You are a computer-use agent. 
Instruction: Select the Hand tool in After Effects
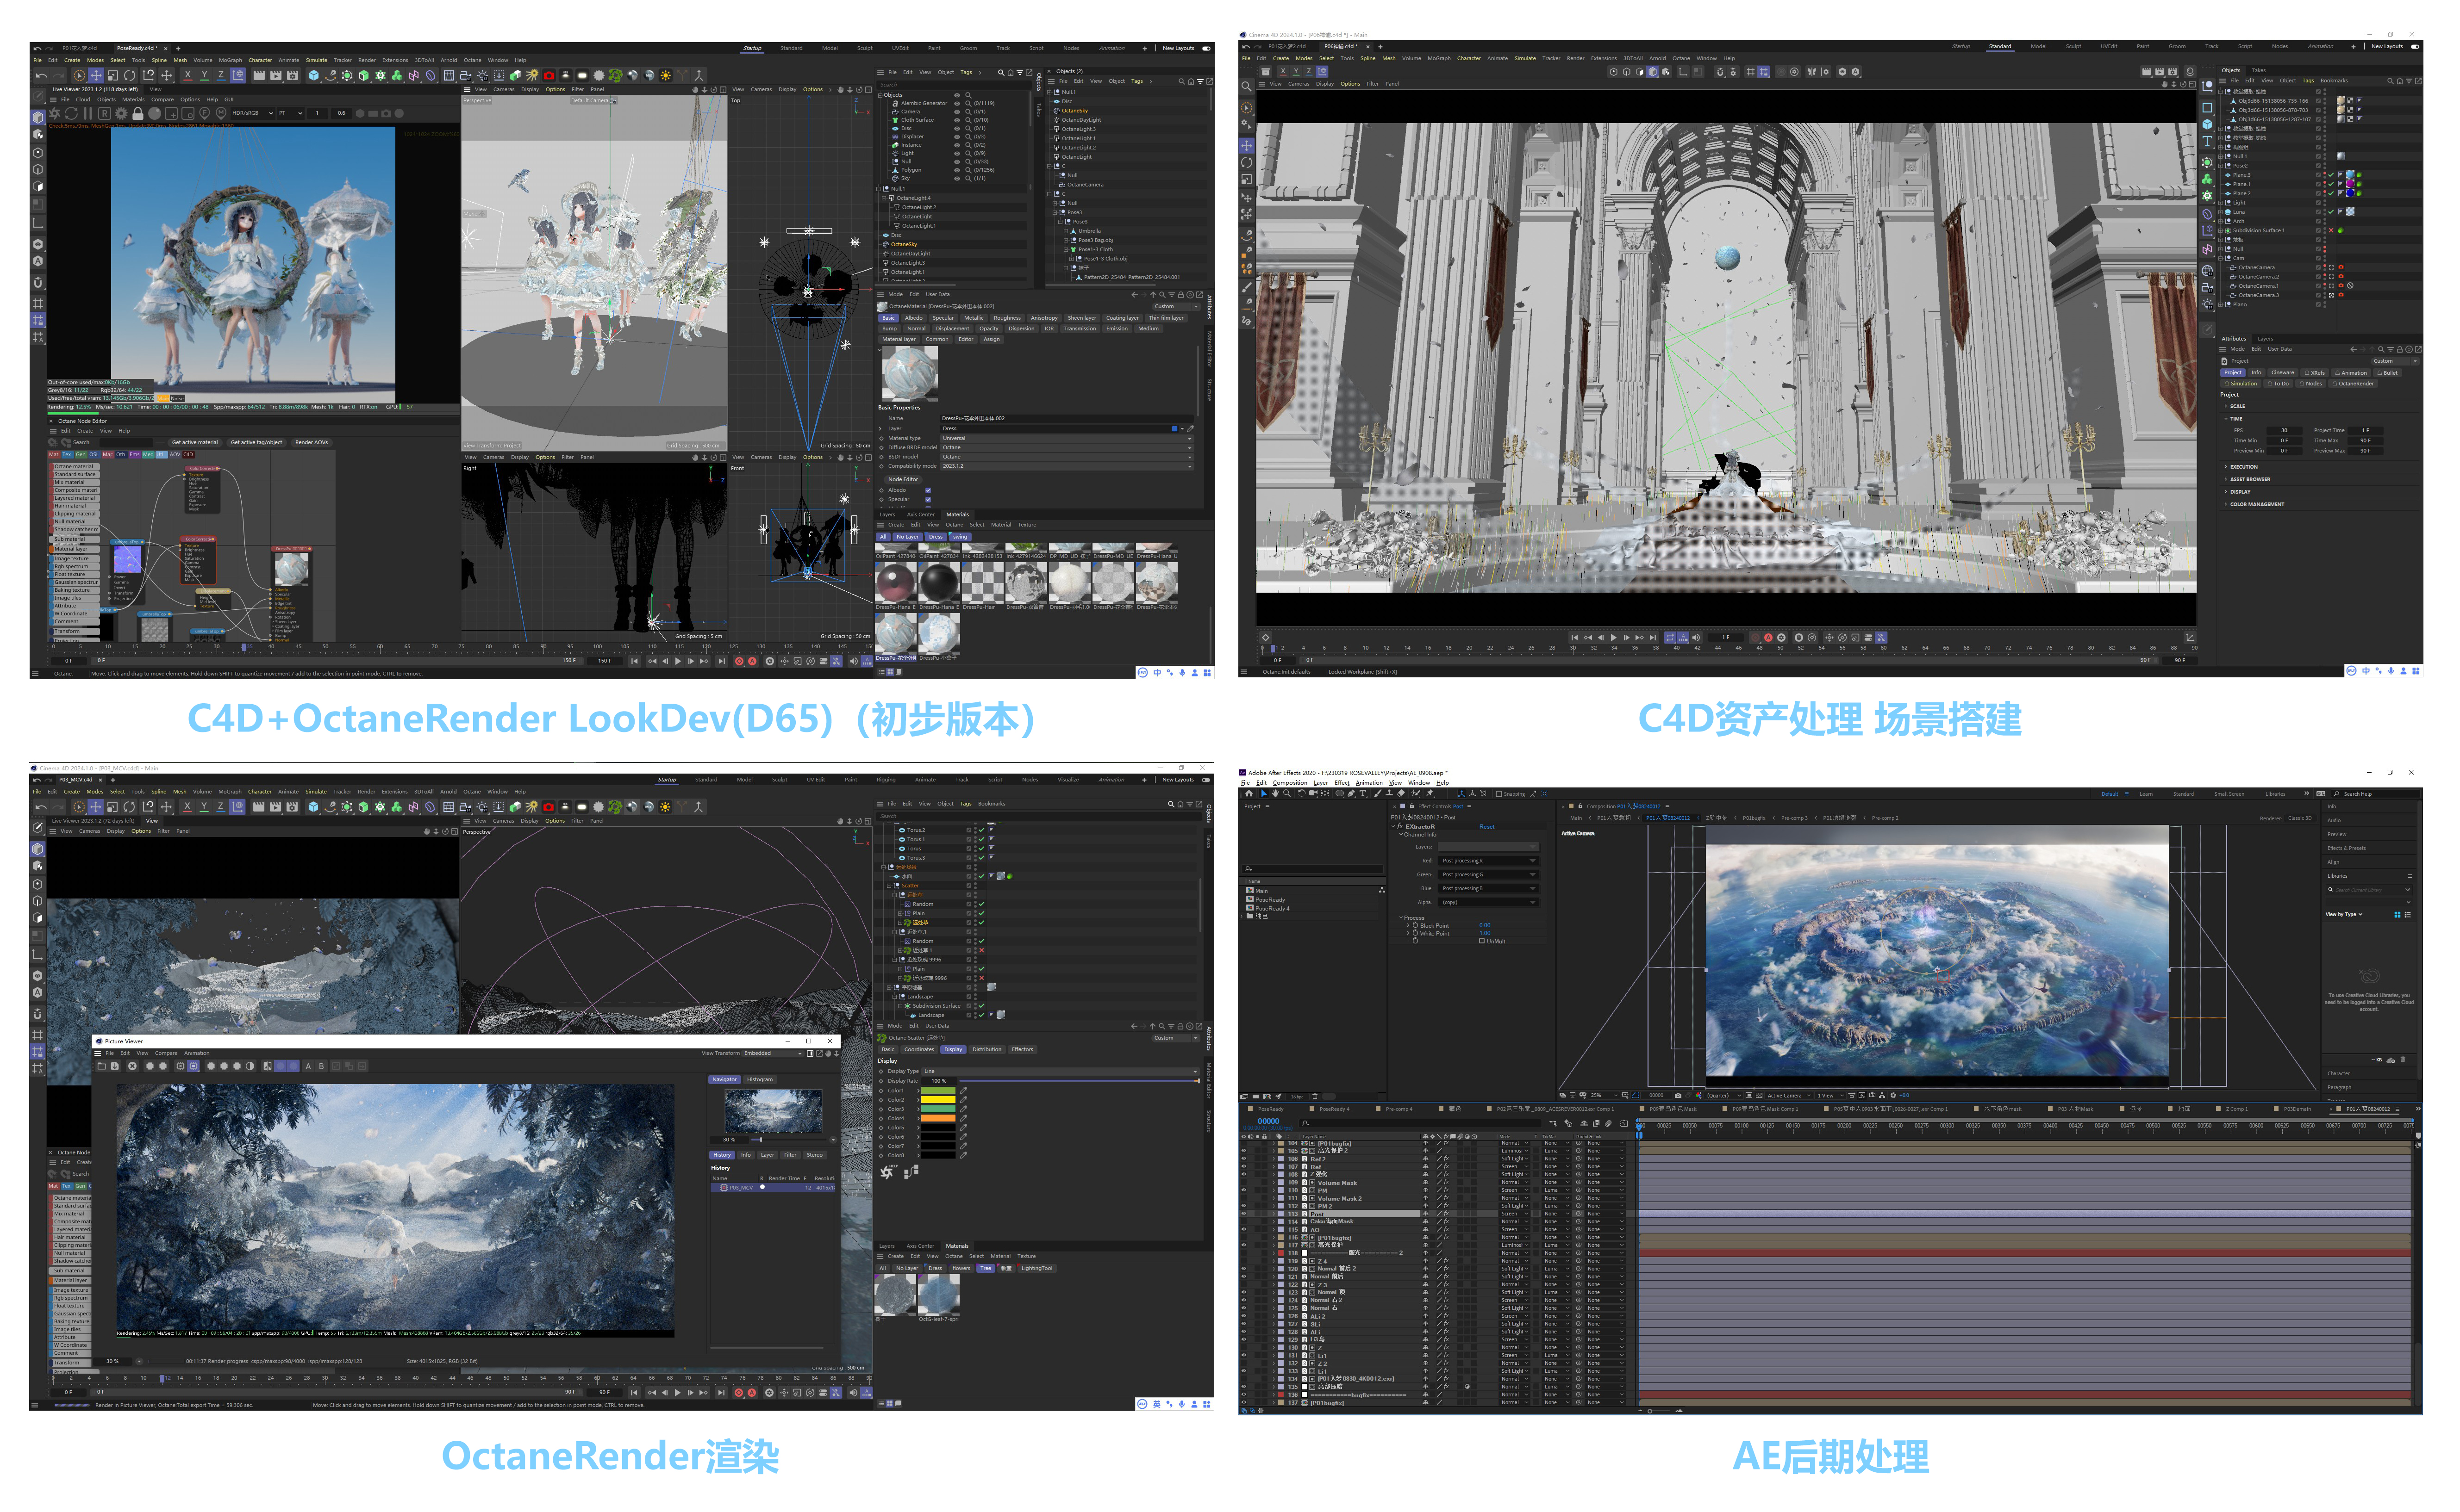pos(1275,794)
